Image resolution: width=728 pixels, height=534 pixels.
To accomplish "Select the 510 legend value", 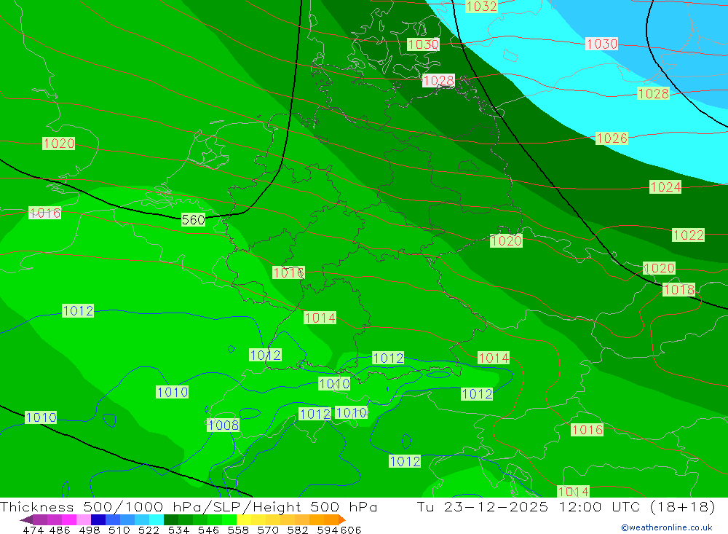I will coord(119,530).
